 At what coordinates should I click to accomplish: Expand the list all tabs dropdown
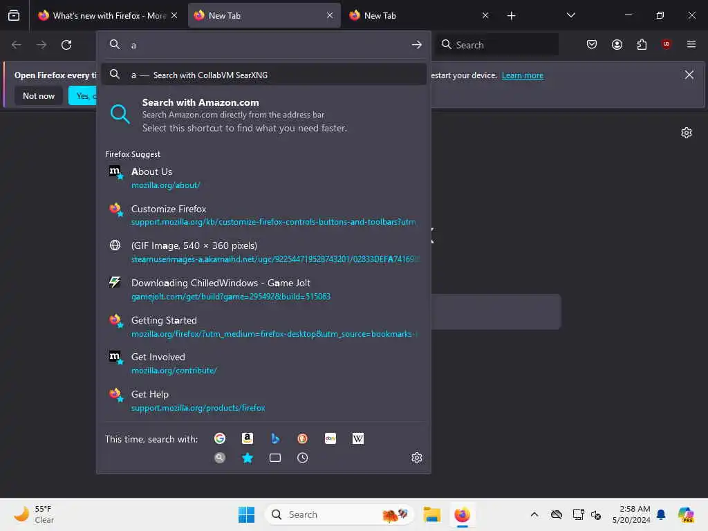pos(570,15)
